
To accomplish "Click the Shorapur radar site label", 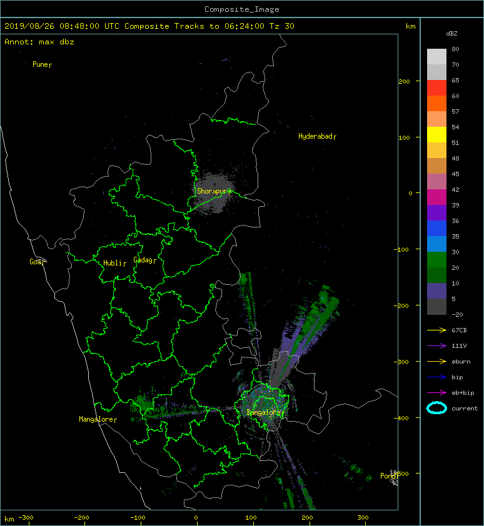I will (213, 191).
